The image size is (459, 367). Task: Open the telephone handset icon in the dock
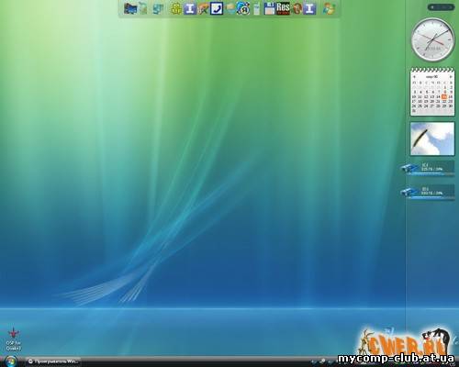tap(217, 8)
